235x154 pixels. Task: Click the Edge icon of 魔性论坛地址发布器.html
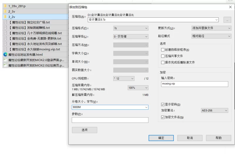[5, 54]
